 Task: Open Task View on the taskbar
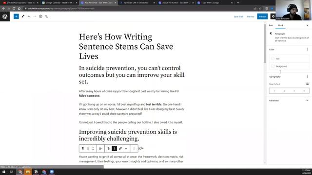12,172
